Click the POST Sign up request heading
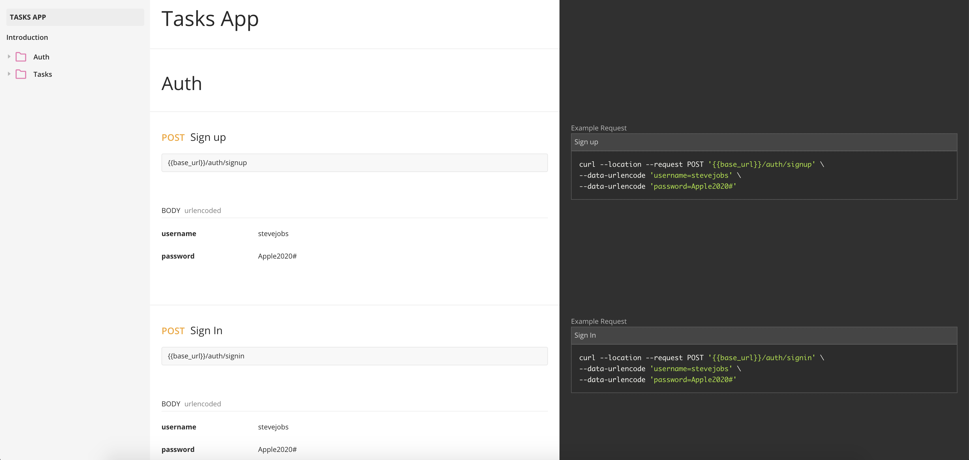 (x=194, y=137)
